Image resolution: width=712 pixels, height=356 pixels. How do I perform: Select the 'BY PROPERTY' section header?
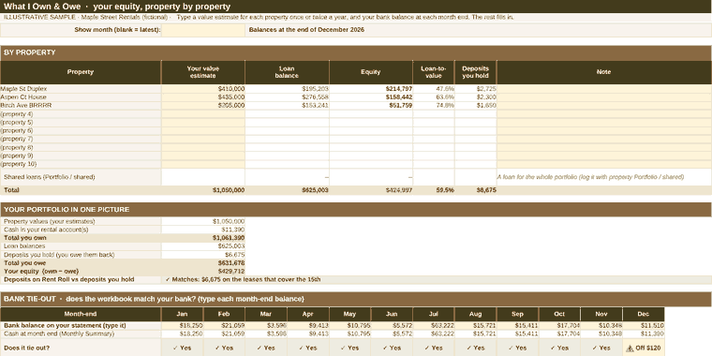pos(356,52)
